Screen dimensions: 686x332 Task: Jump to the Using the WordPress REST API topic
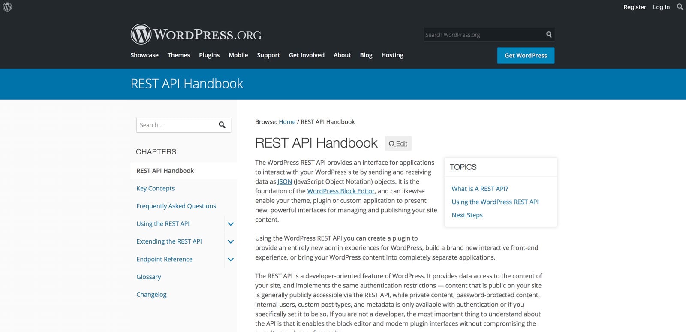point(495,202)
